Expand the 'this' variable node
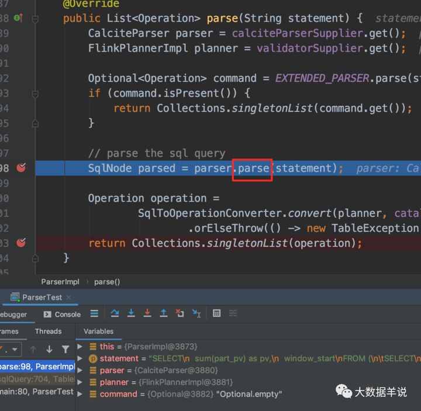The width and height of the screenshot is (421, 411). point(80,347)
